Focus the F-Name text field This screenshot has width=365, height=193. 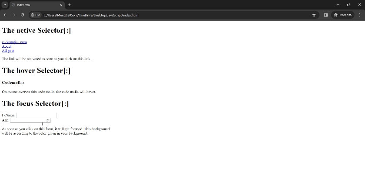(x=36, y=115)
